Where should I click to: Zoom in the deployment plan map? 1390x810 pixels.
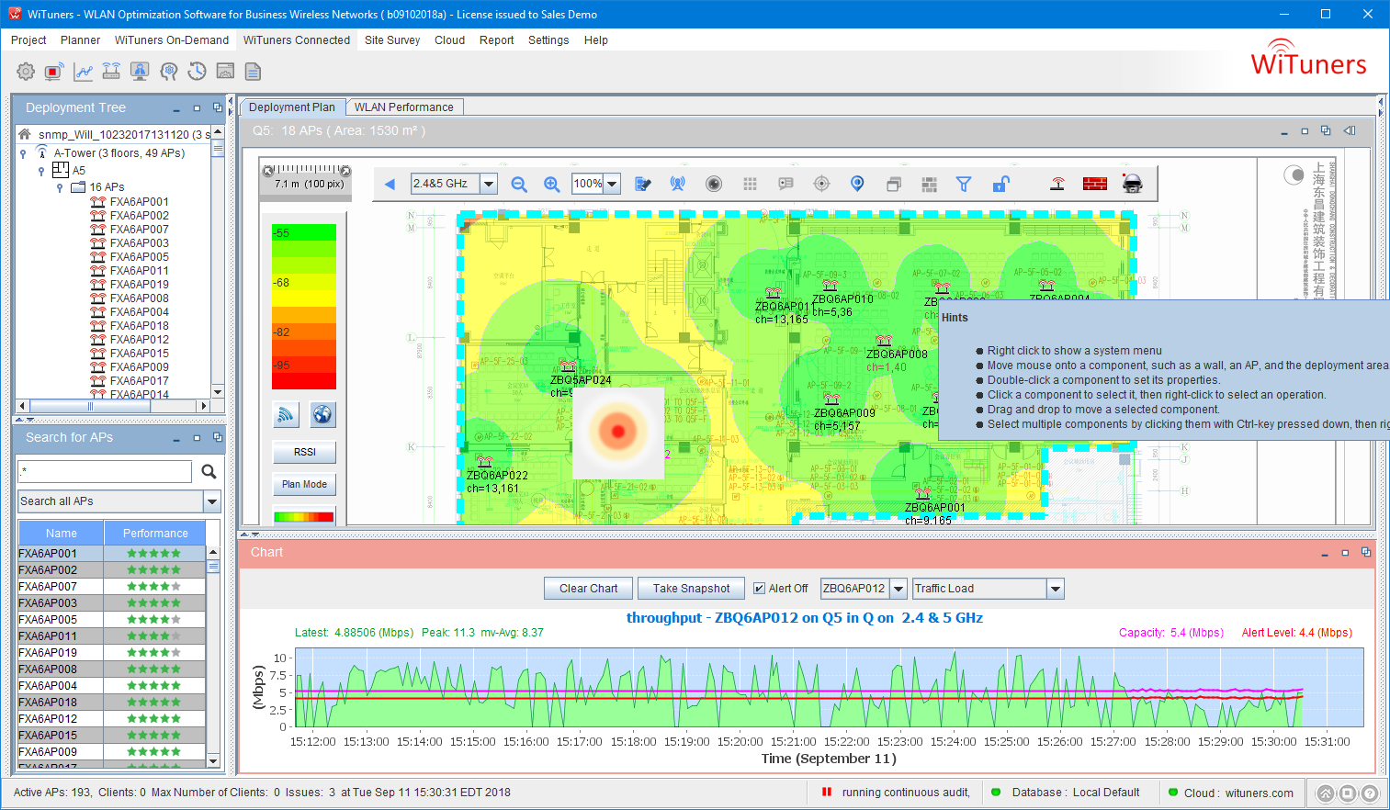(551, 184)
